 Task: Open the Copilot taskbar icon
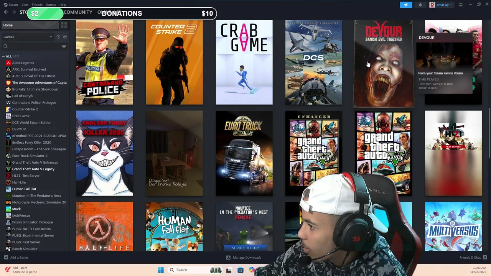point(252,270)
